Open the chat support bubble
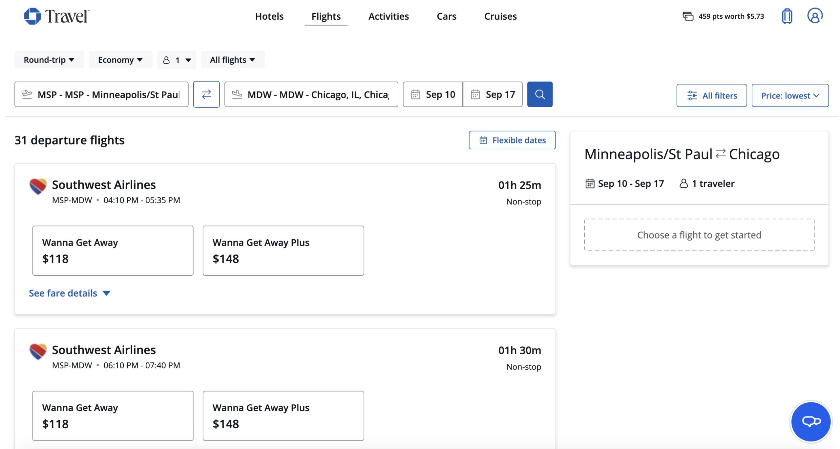Screen dimensions: 840x449 pyautogui.click(x=811, y=421)
